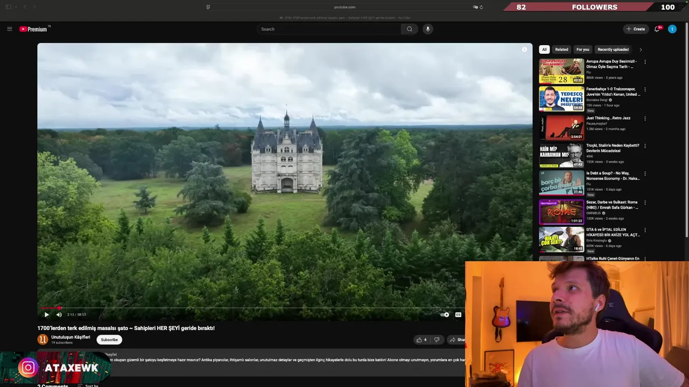Like the video with thumbs-up
Screen dimensions: 689x387
[x=421, y=340]
